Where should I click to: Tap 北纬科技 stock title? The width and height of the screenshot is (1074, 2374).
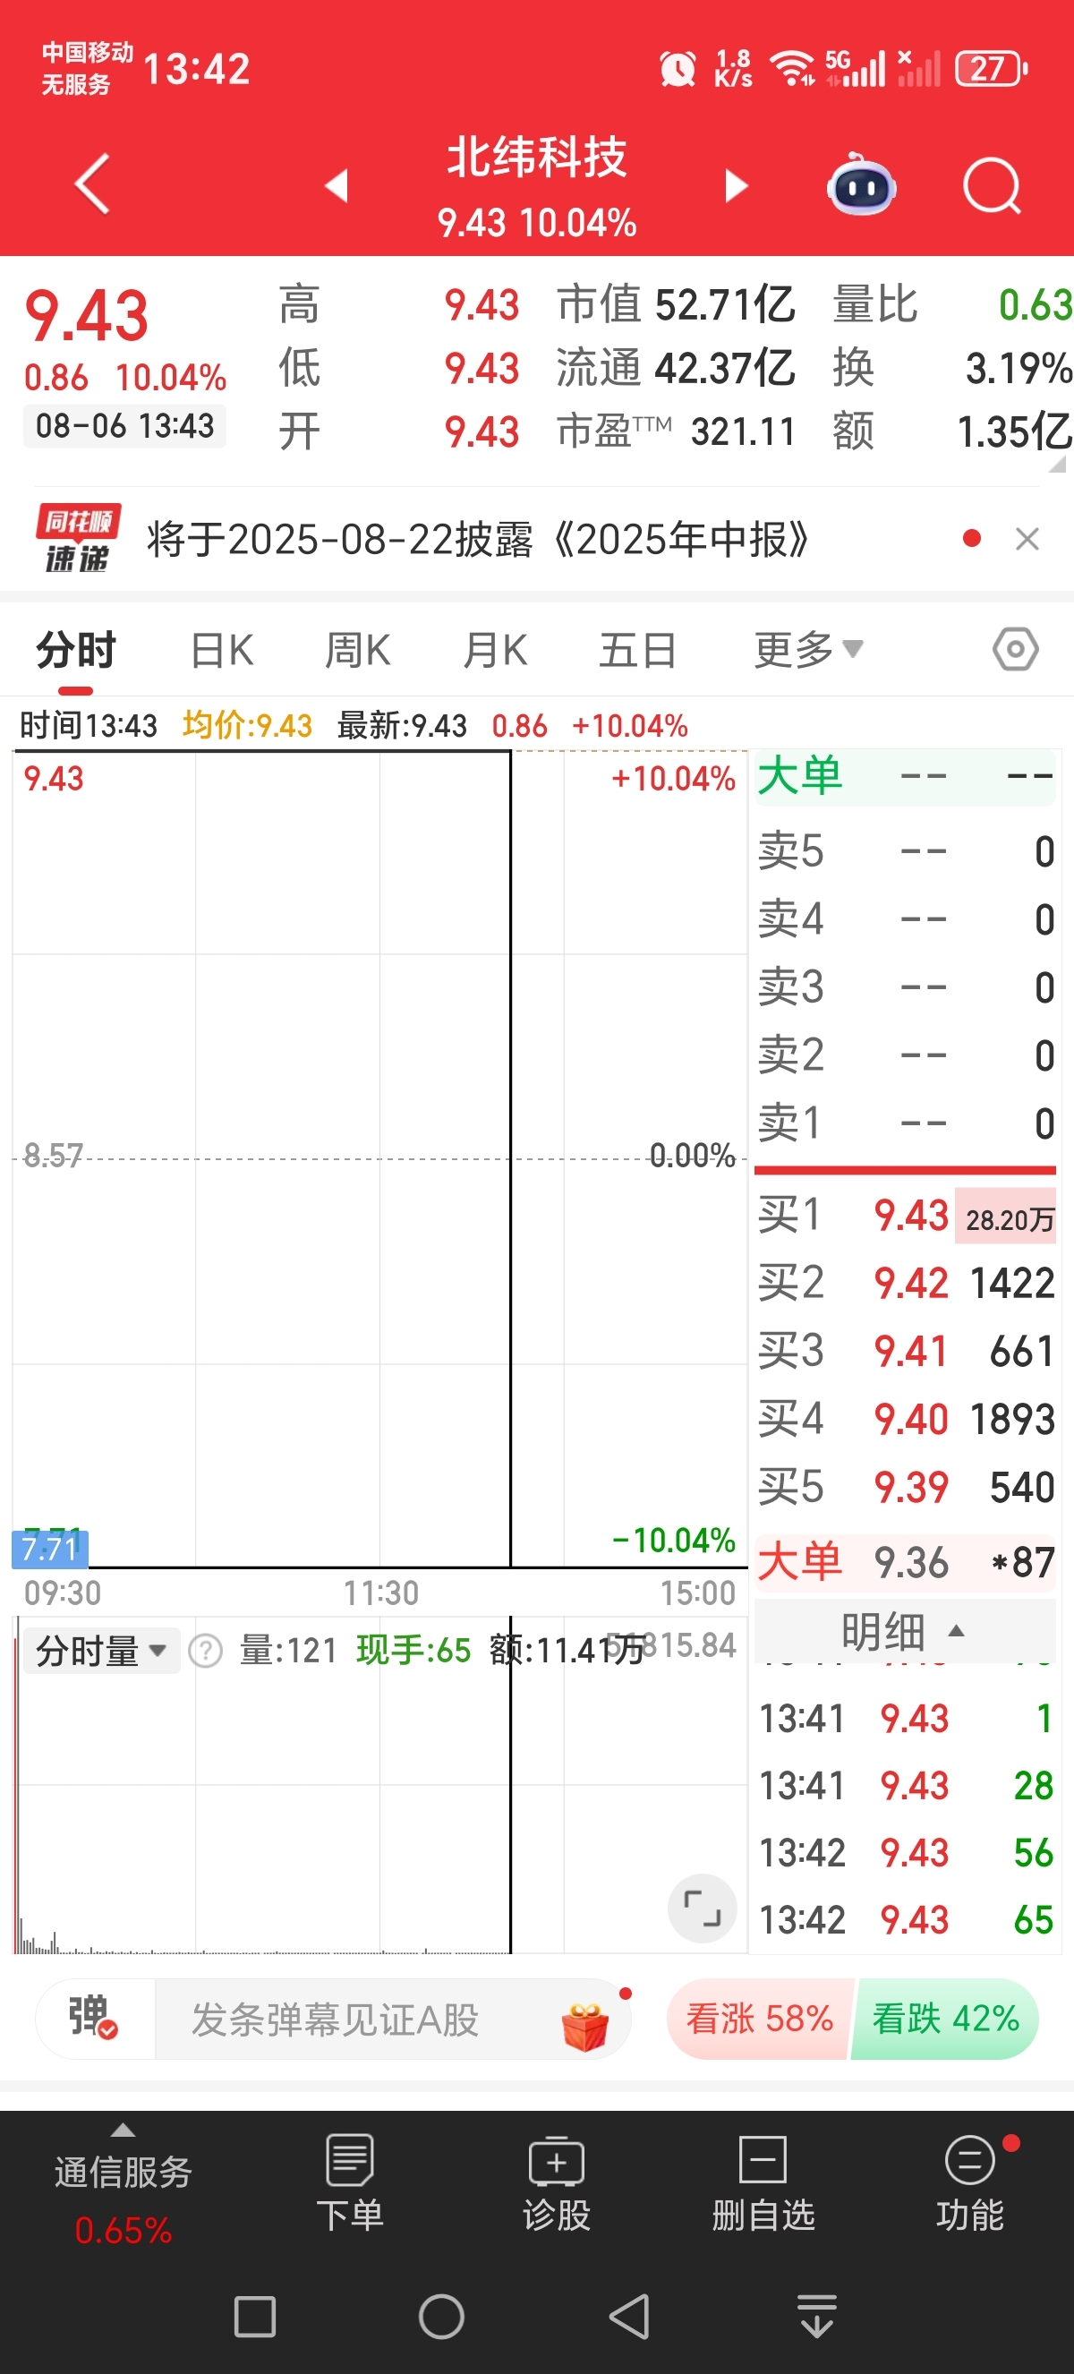537,157
